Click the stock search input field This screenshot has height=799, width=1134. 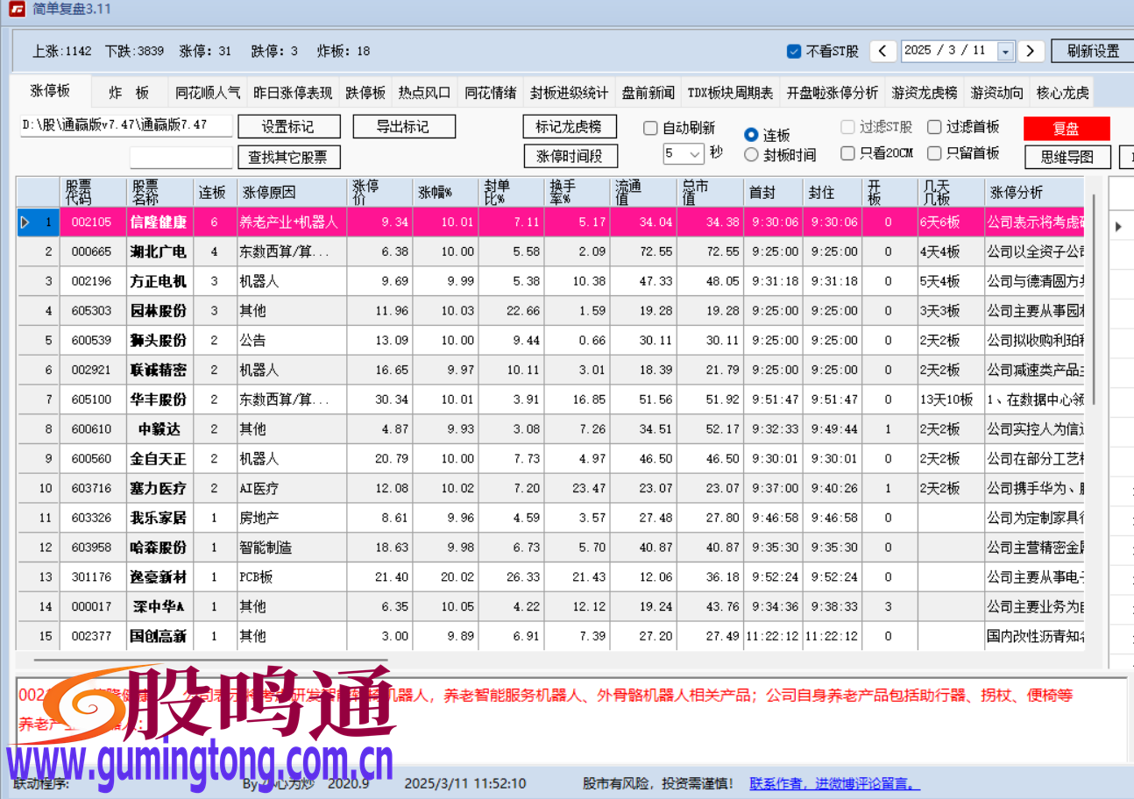click(x=181, y=158)
